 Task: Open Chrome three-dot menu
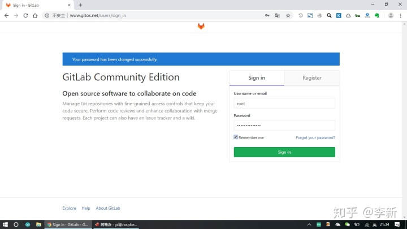(x=401, y=16)
